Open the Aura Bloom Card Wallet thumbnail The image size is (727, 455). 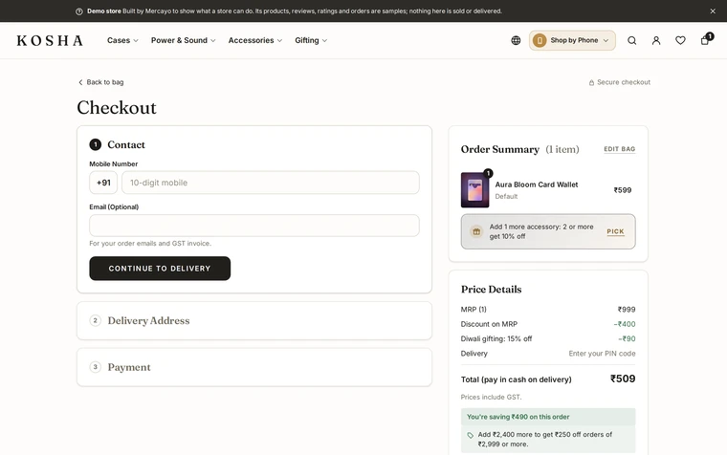tap(474, 190)
